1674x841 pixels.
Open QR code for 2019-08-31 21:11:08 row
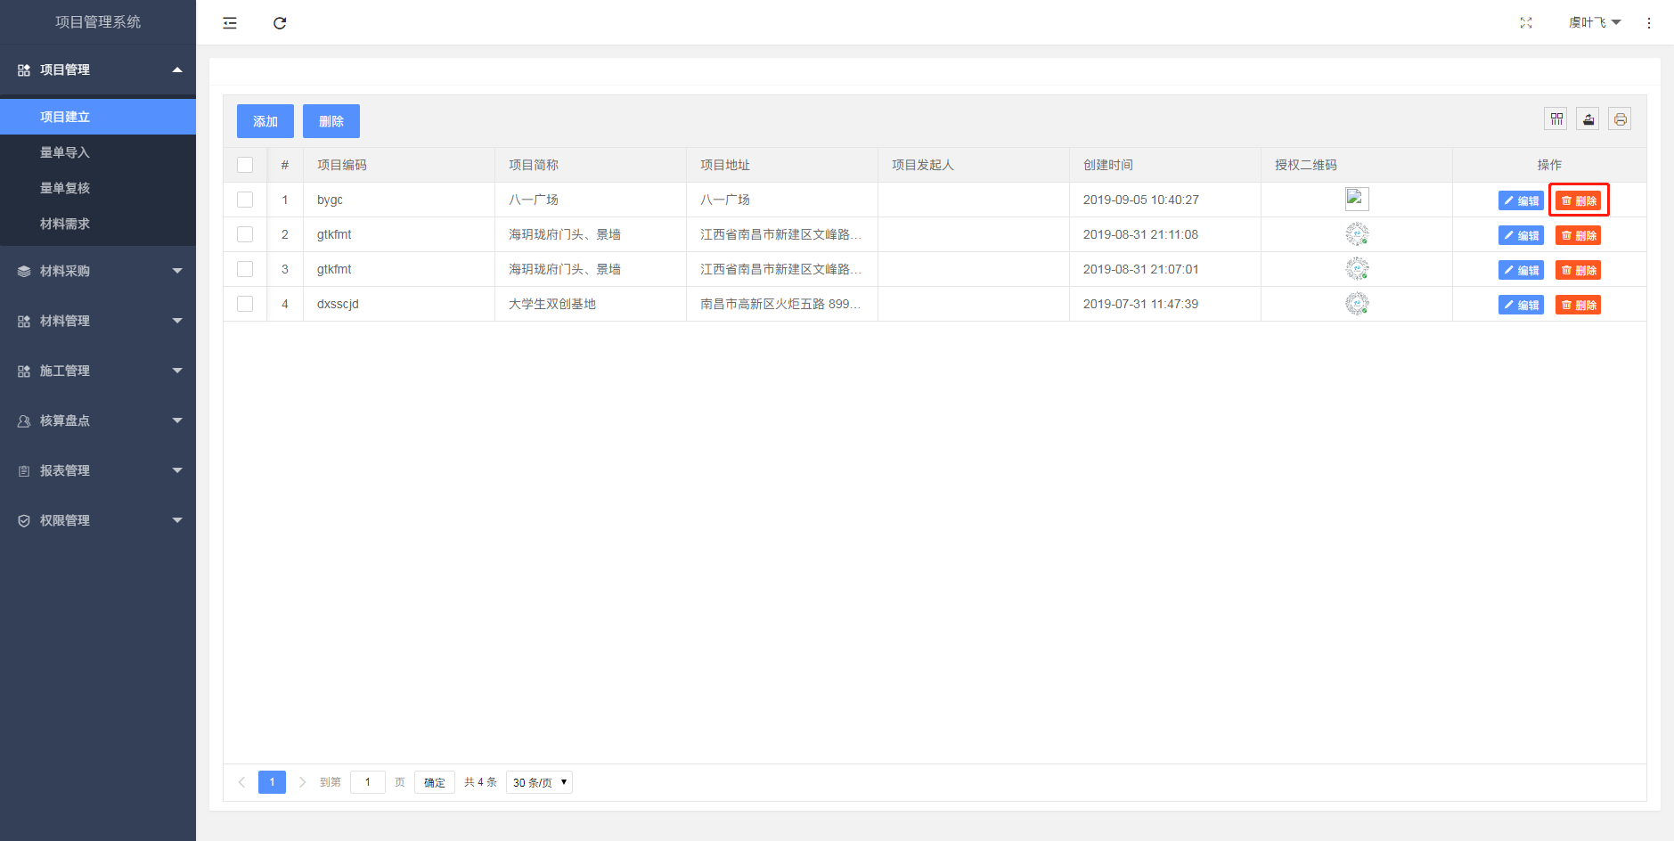[1357, 234]
